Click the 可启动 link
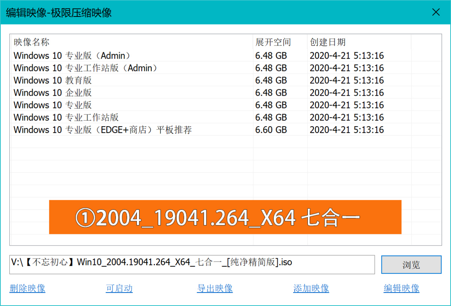 pos(119,288)
